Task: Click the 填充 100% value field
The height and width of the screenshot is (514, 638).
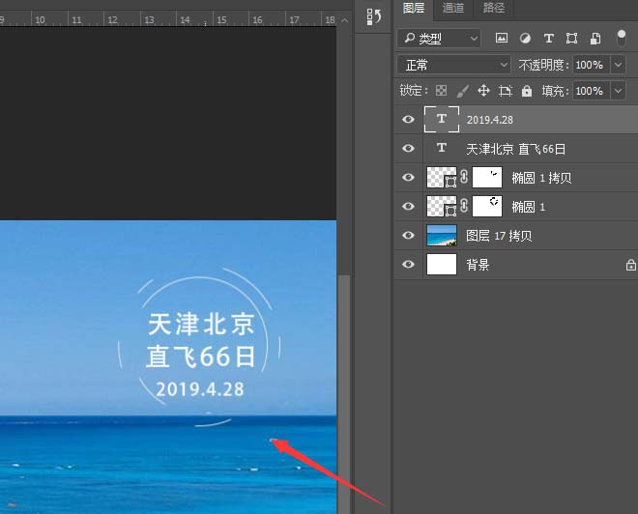Action: 592,91
